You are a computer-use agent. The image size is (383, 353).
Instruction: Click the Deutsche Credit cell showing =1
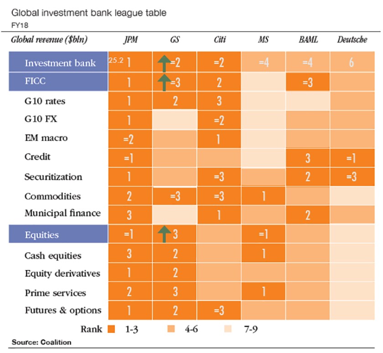[x=352, y=158]
